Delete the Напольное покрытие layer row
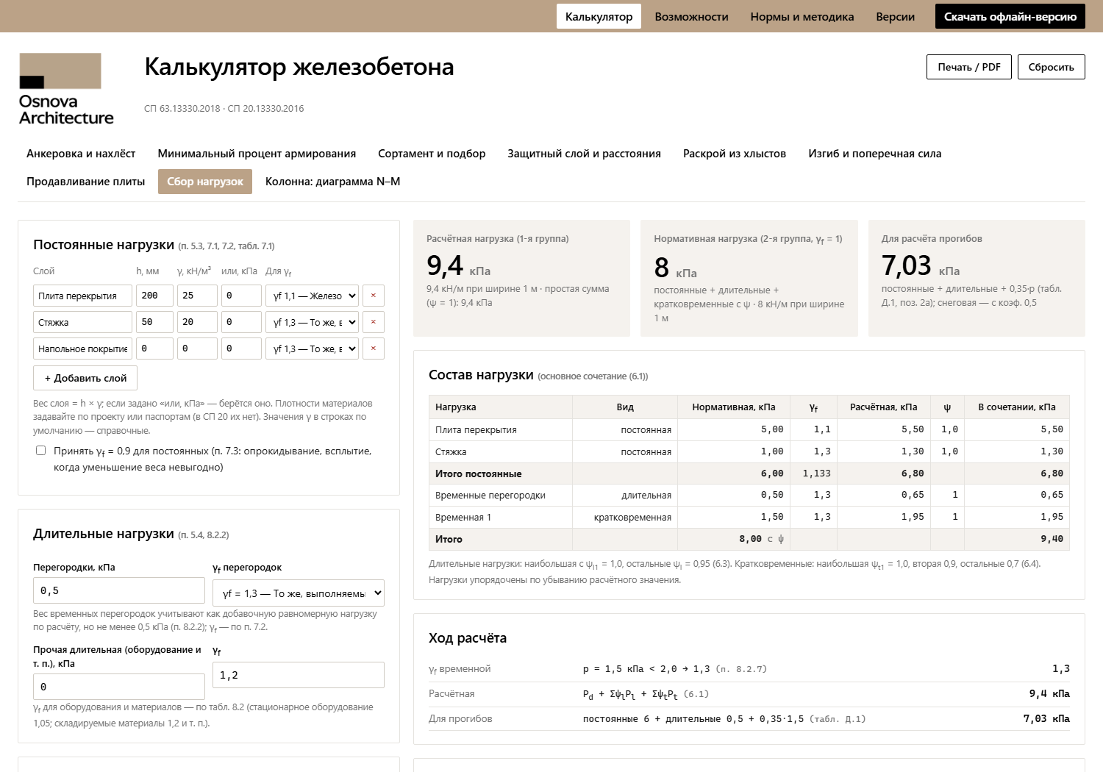 tap(374, 349)
